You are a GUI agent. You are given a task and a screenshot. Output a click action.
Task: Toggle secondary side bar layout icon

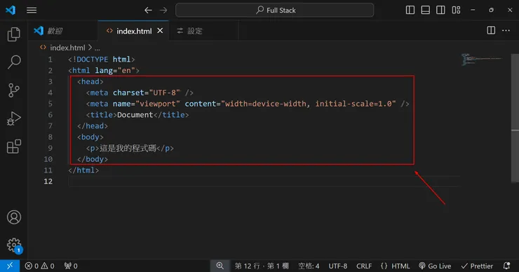coord(440,10)
